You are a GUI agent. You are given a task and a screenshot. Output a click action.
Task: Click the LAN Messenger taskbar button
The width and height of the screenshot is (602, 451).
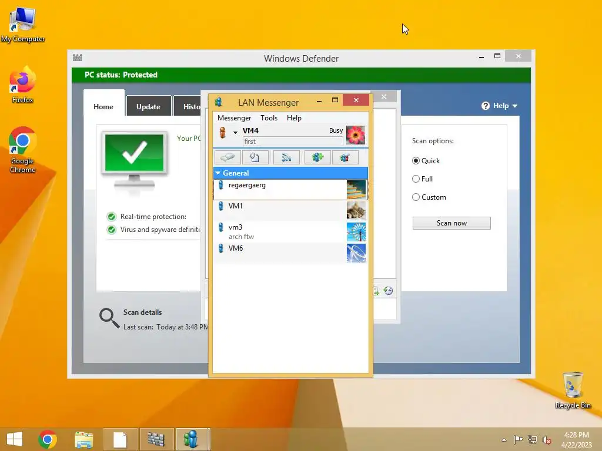click(x=193, y=439)
